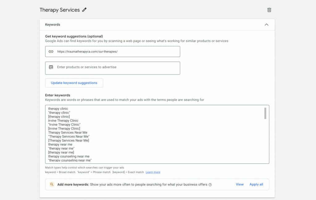Click the pencil icon beside Therapy Services
Viewport: 316px width, 200px height.
(85, 10)
